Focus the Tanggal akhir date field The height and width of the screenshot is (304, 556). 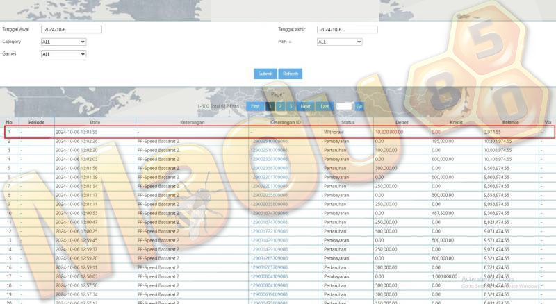tap(347, 29)
